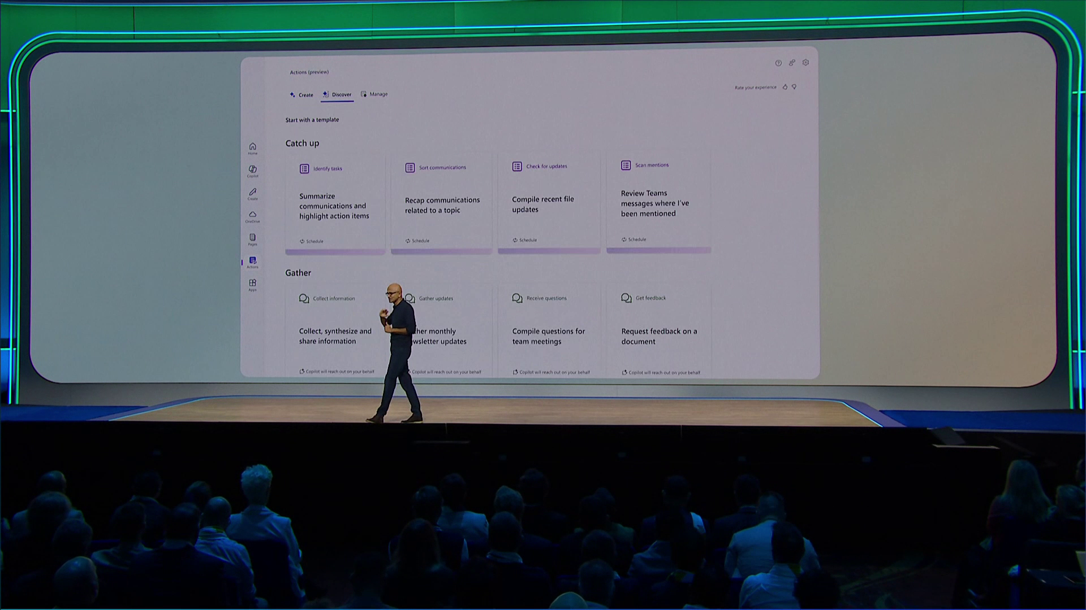Screen dimensions: 1086x610
Task: Open the Scan mentions template card
Action: [655, 203]
